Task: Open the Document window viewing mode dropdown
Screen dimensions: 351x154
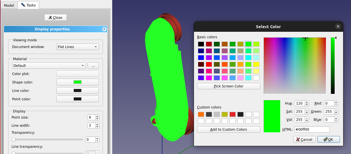Action: pos(78,47)
